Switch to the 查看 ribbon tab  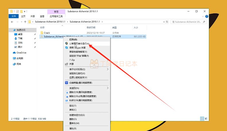pos(42,16)
